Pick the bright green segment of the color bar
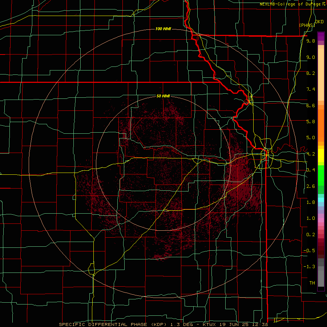The height and width of the screenshot is (327, 327). coord(321,175)
